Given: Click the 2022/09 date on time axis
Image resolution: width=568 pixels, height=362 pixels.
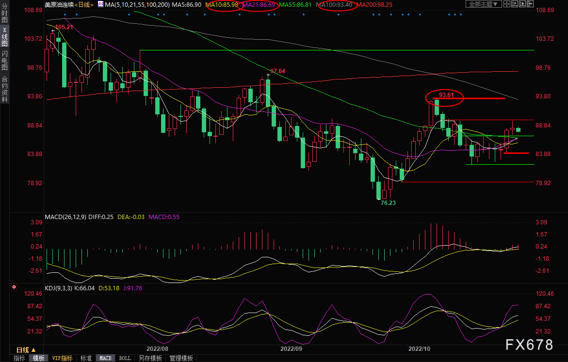Looking at the screenshot, I should pyautogui.click(x=291, y=348).
